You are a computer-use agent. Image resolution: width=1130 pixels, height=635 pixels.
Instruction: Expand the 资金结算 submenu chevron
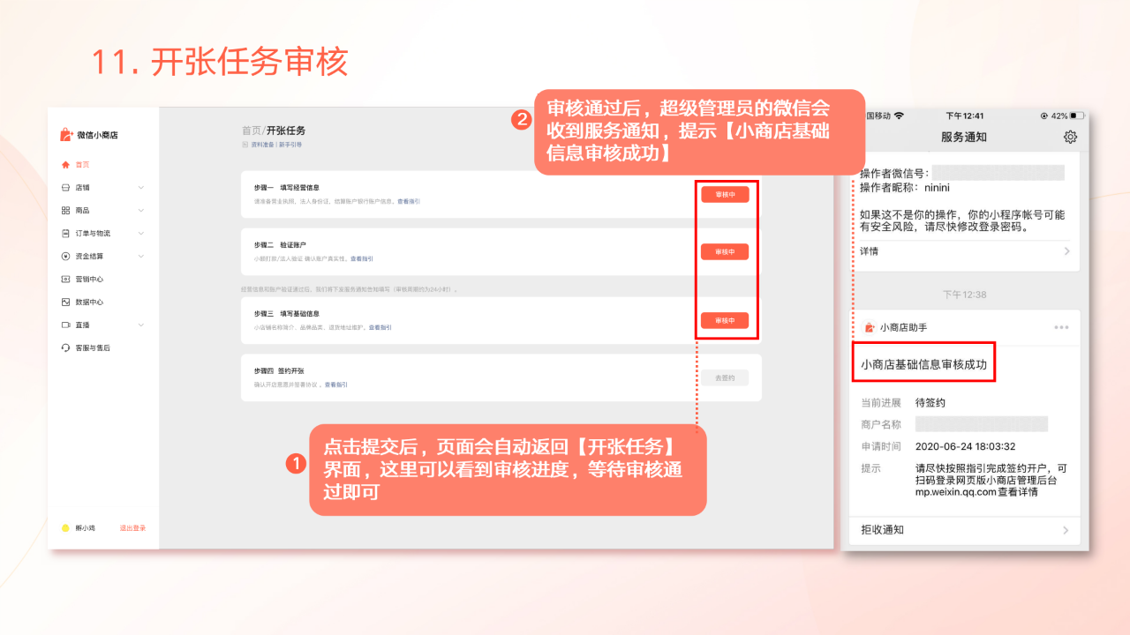click(x=141, y=257)
